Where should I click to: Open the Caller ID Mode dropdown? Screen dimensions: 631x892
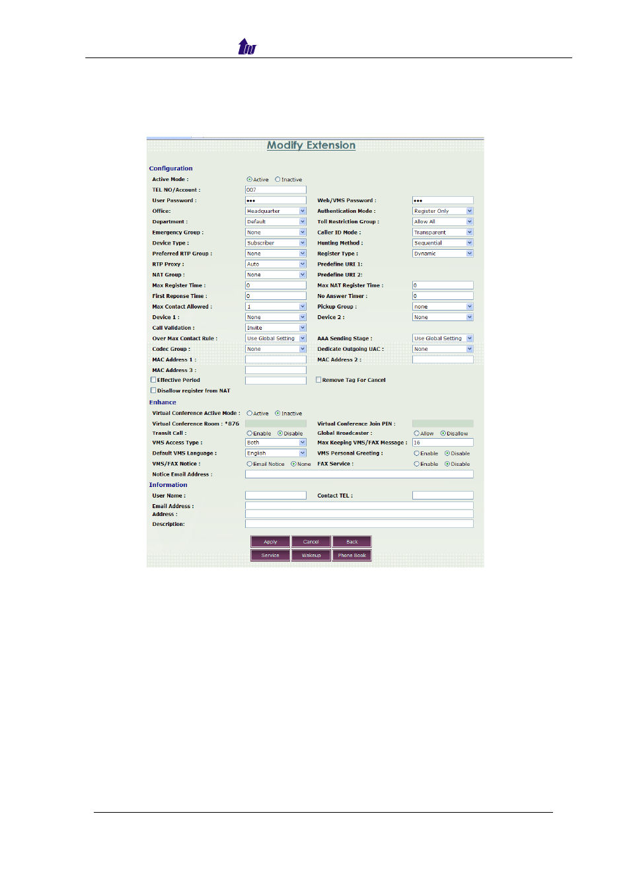443,232
